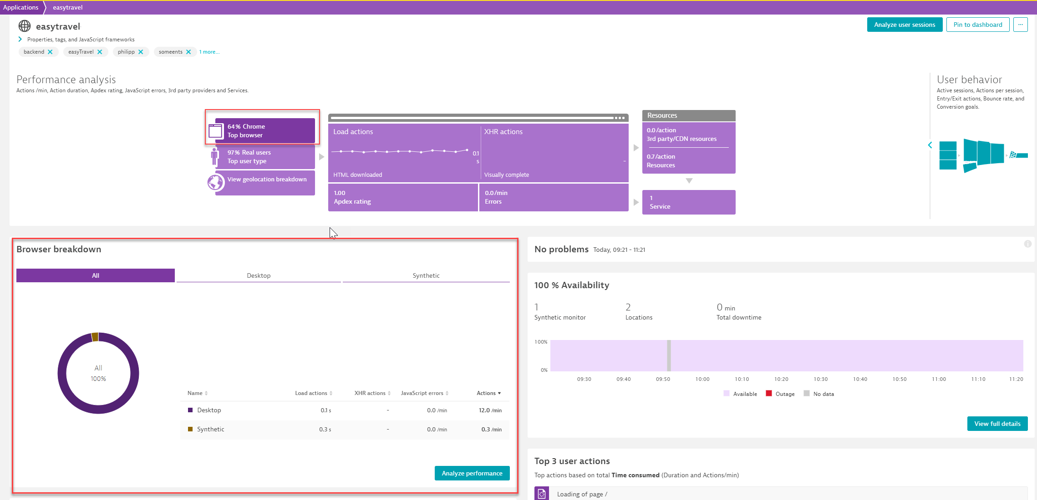
Task: Click the purple Desktop color swatch
Action: click(x=190, y=410)
